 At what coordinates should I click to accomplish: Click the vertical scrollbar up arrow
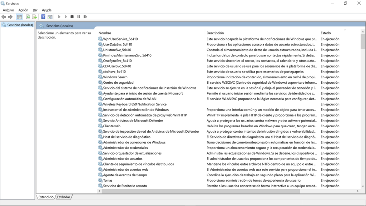[363, 32]
